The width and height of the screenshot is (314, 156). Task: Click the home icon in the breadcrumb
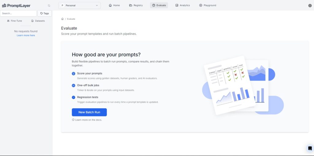click(x=62, y=19)
